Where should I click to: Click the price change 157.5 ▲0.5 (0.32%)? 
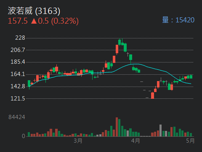coord(43,21)
